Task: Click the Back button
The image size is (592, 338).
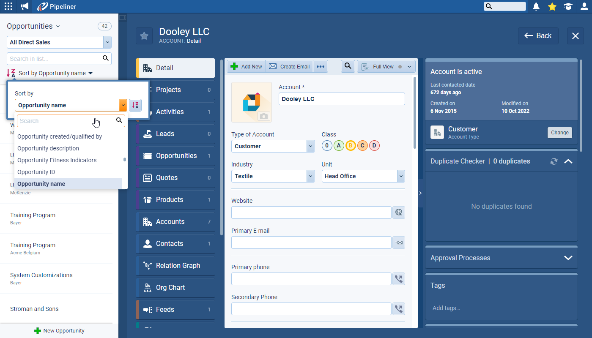Action: click(538, 36)
